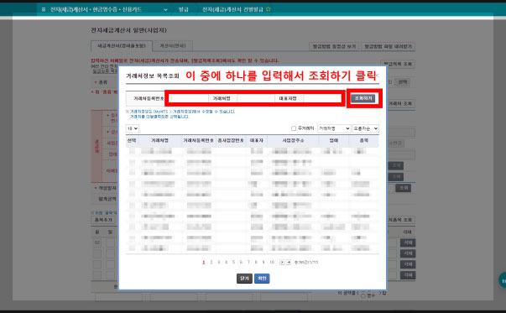Go to page 4 in pagination
The height and width of the screenshot is (313, 506).
(x=227, y=263)
